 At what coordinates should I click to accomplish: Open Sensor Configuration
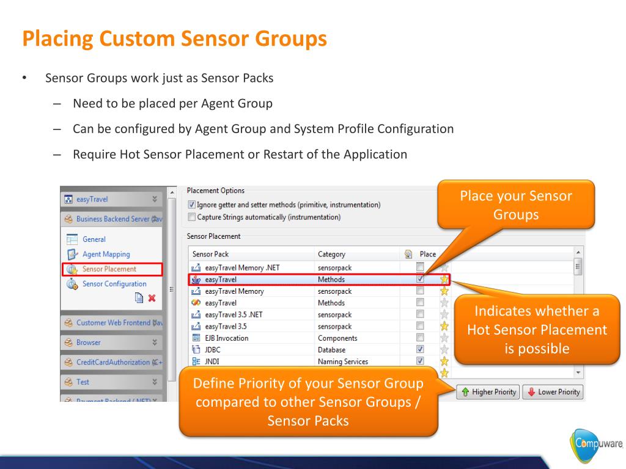(114, 284)
